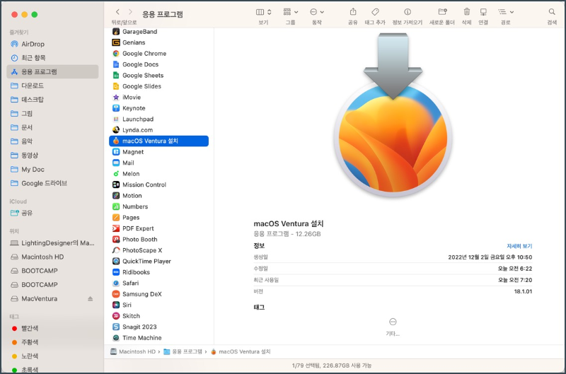The width and height of the screenshot is (566, 374).
Task: Click the forward navigation arrow
Action: [130, 12]
